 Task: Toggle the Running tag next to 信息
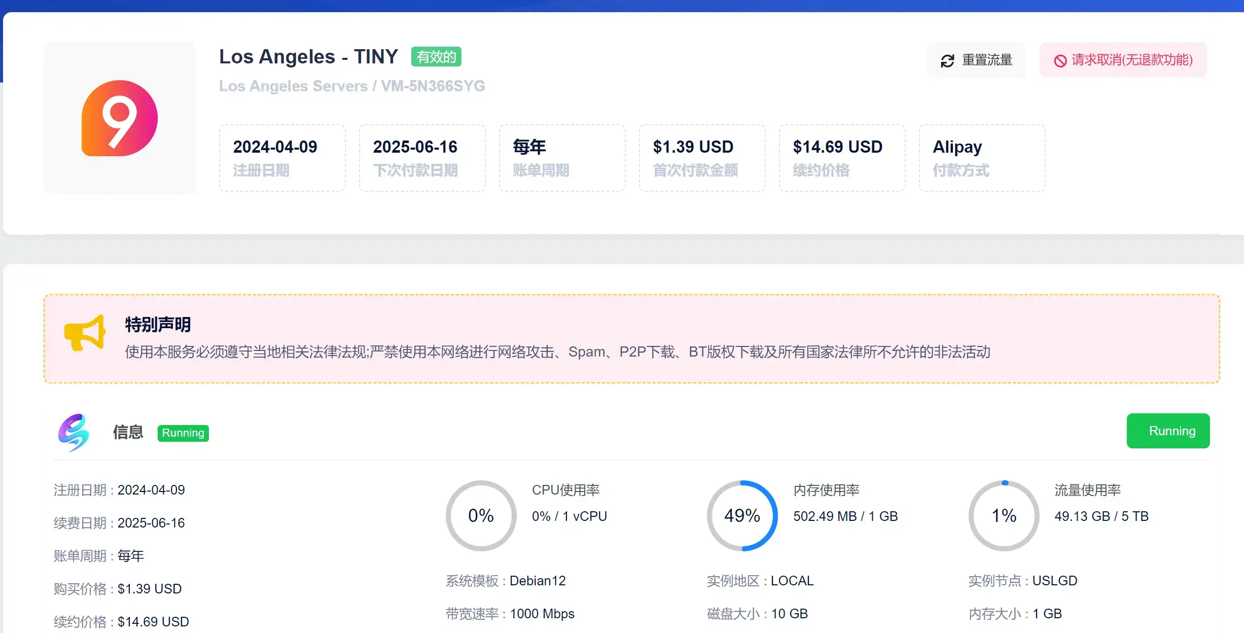pyautogui.click(x=183, y=433)
